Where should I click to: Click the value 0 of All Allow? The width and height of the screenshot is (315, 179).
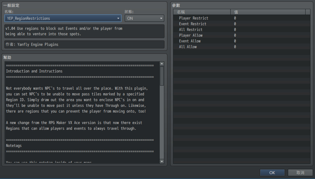pyautogui.click(x=235, y=47)
